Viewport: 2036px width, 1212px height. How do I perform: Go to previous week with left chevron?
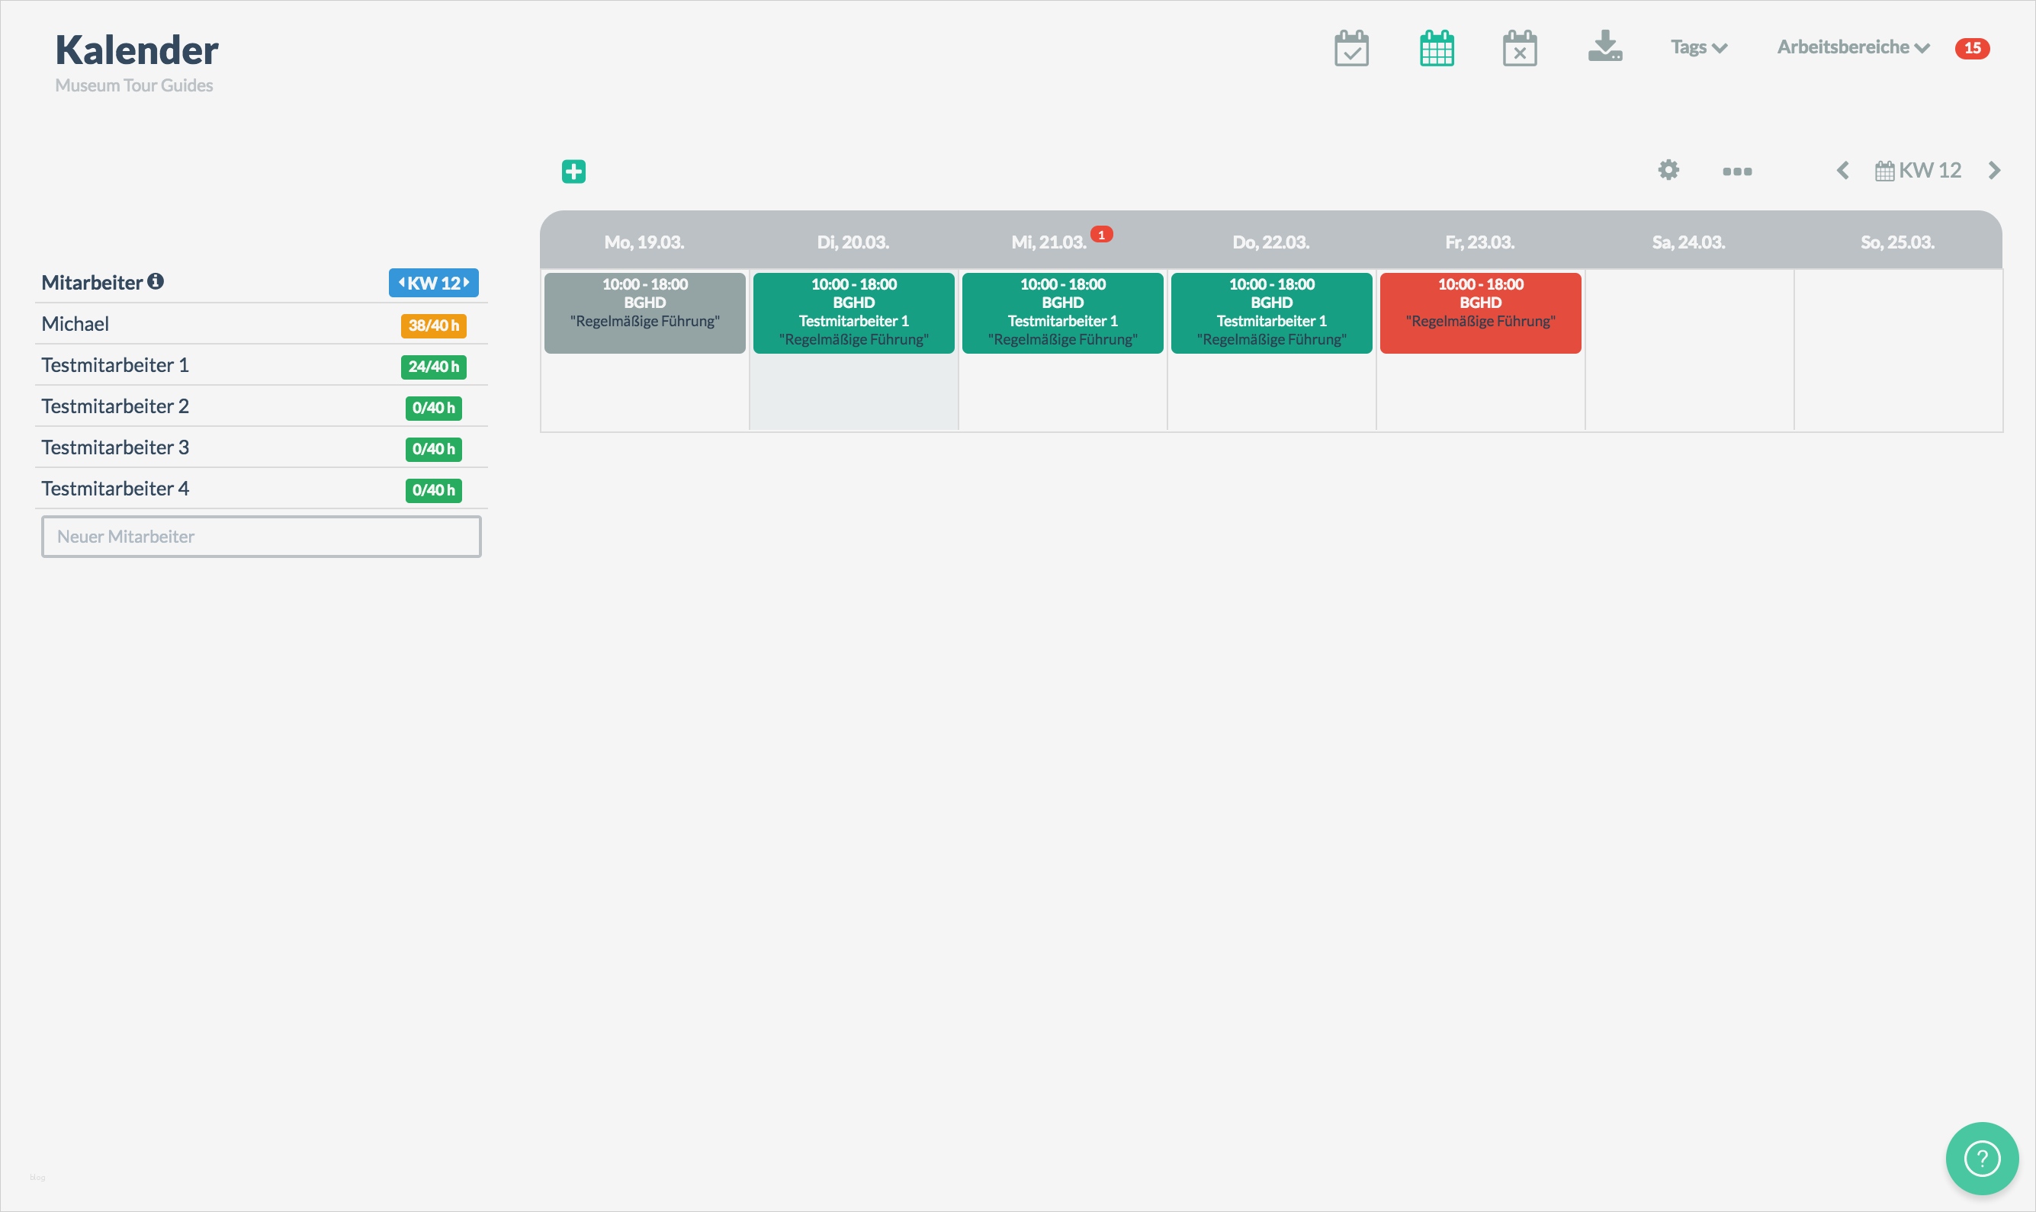(x=1843, y=170)
